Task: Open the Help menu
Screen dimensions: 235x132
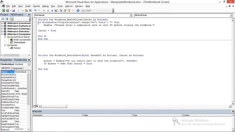Action: point(88,6)
